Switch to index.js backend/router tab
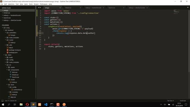 [93, 8]
